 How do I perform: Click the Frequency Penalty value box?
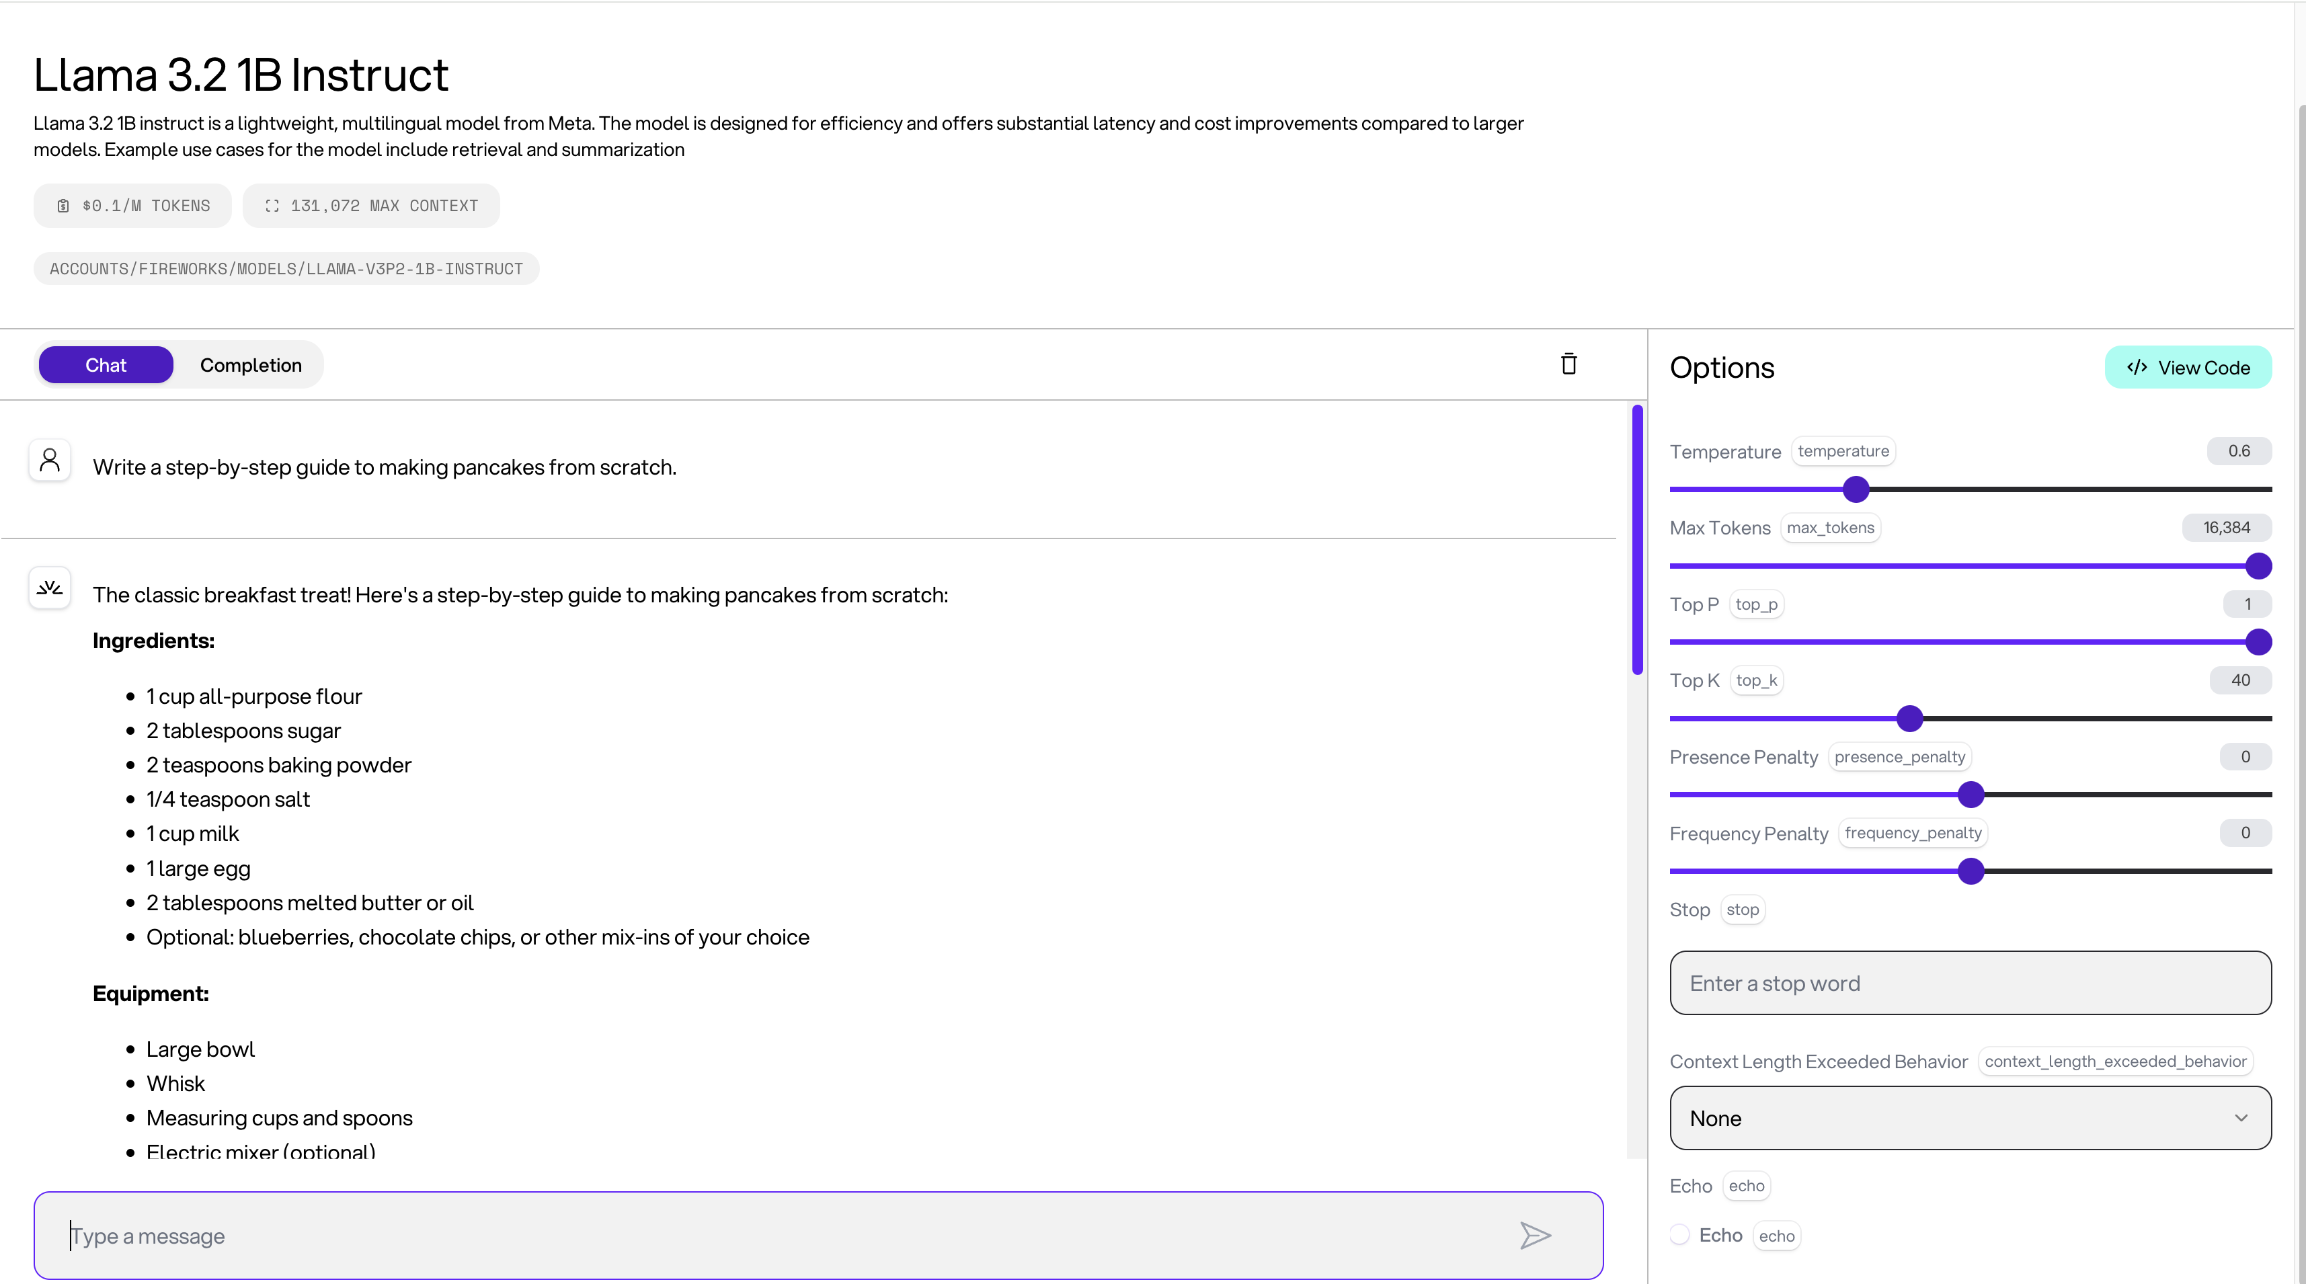(x=2245, y=833)
